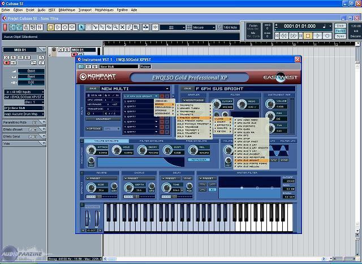The height and width of the screenshot is (264, 362).
Task: Select the Object Selection arrow tool
Action: pos(81,28)
